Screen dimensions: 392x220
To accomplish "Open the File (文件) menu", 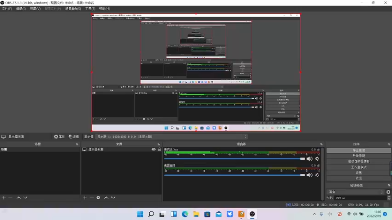I will click(x=7, y=9).
